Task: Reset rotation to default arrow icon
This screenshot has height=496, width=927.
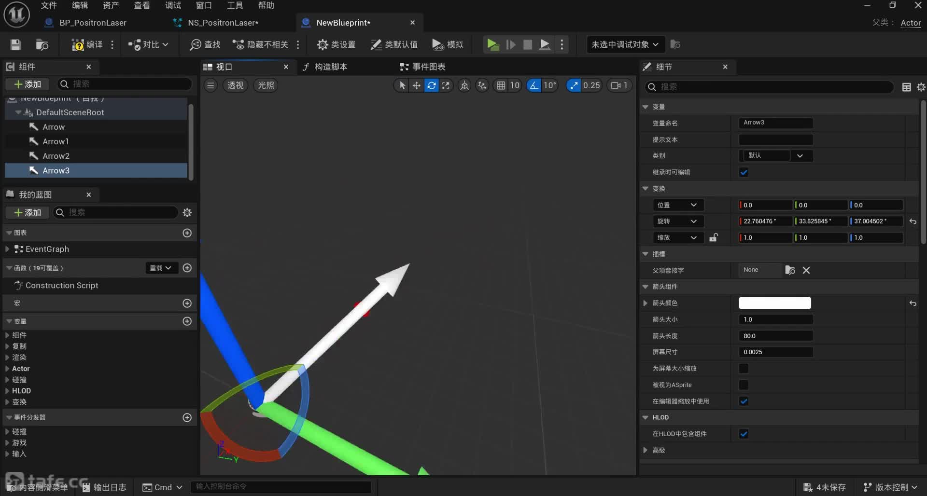Action: pos(913,221)
